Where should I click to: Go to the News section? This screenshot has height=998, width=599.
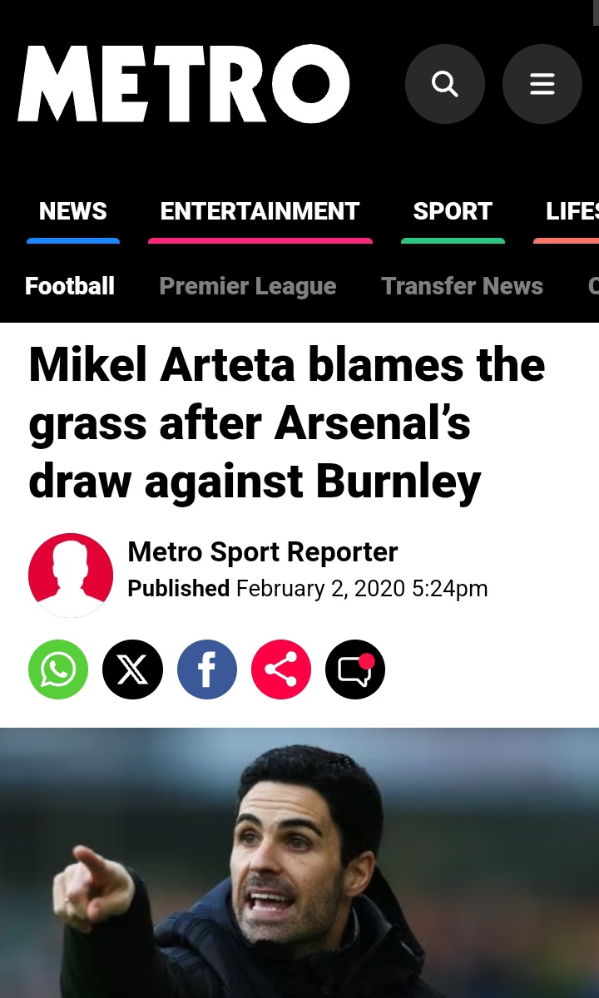pos(73,212)
